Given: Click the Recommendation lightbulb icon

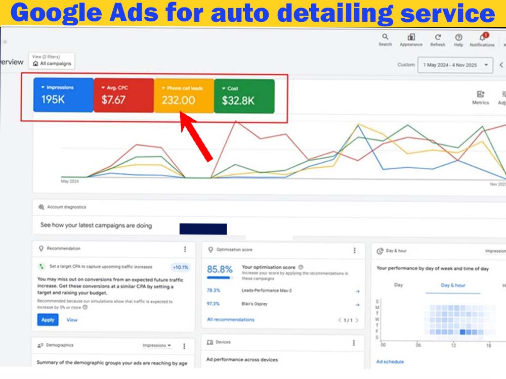Looking at the screenshot, I should [41, 249].
